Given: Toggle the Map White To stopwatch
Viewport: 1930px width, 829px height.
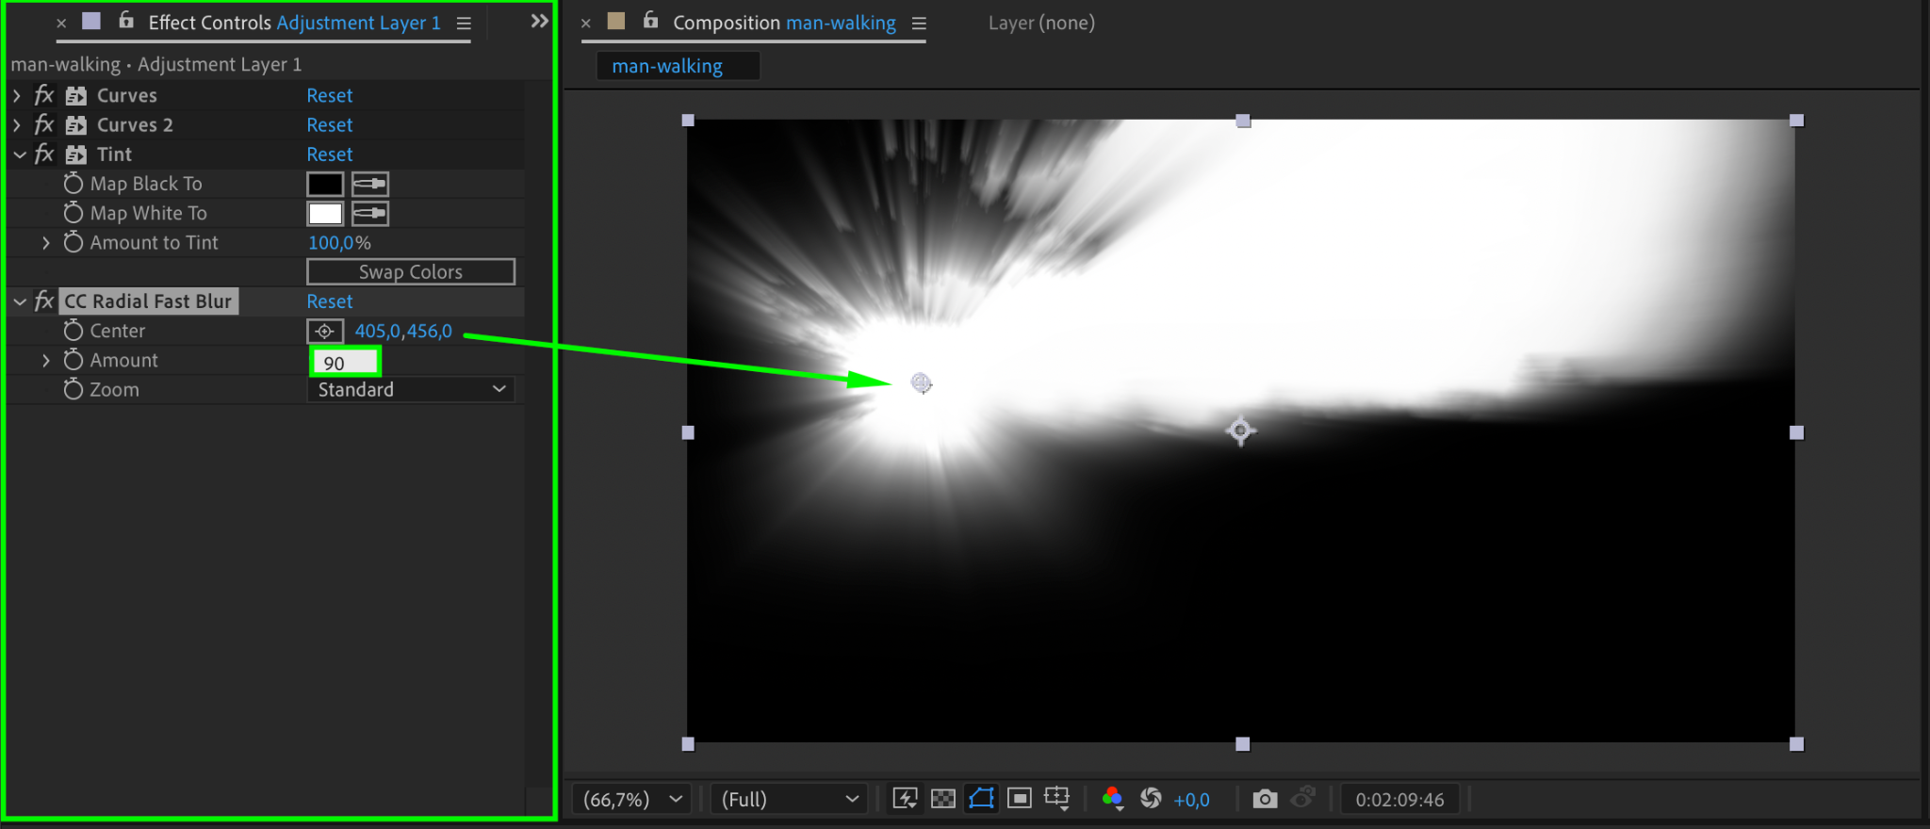Looking at the screenshot, I should pos(74,213).
